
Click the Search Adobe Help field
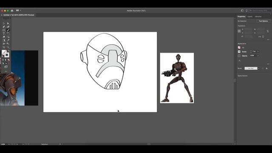[x=260, y=11]
